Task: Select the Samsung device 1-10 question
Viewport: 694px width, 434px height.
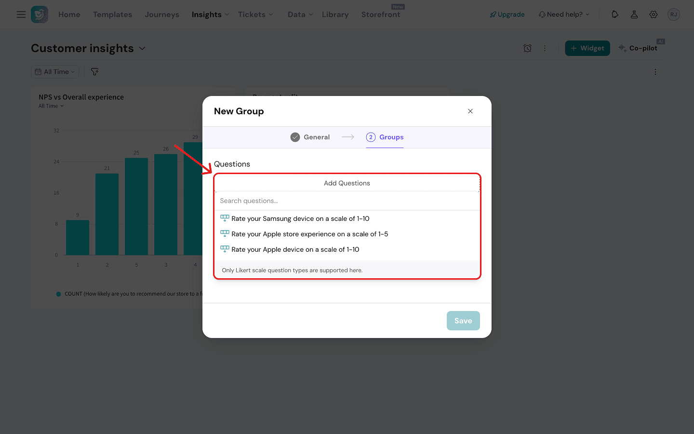Action: coord(347,218)
